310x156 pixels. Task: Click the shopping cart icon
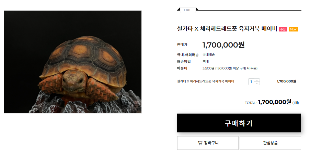pos(200,143)
